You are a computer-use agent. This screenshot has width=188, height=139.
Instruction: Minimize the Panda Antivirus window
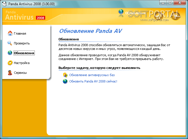pyautogui.click(x=163, y=3)
